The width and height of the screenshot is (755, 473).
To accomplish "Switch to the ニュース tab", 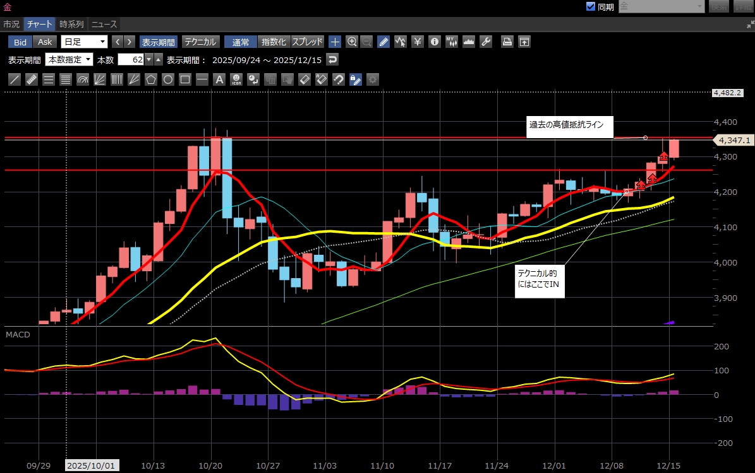I will click(104, 24).
